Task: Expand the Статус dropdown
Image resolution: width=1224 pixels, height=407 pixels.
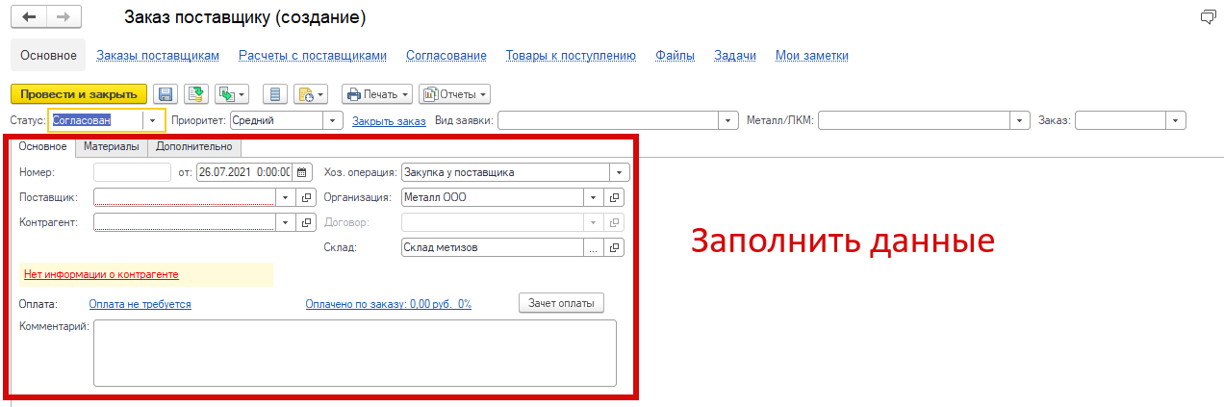Action: (x=154, y=120)
